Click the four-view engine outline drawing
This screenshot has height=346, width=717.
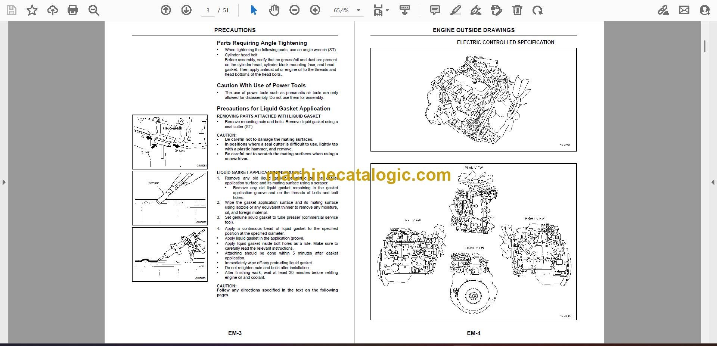(474, 242)
